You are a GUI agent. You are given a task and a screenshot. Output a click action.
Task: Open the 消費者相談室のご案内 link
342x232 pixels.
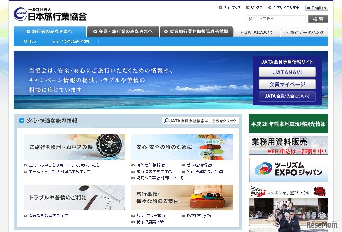(x=48, y=216)
